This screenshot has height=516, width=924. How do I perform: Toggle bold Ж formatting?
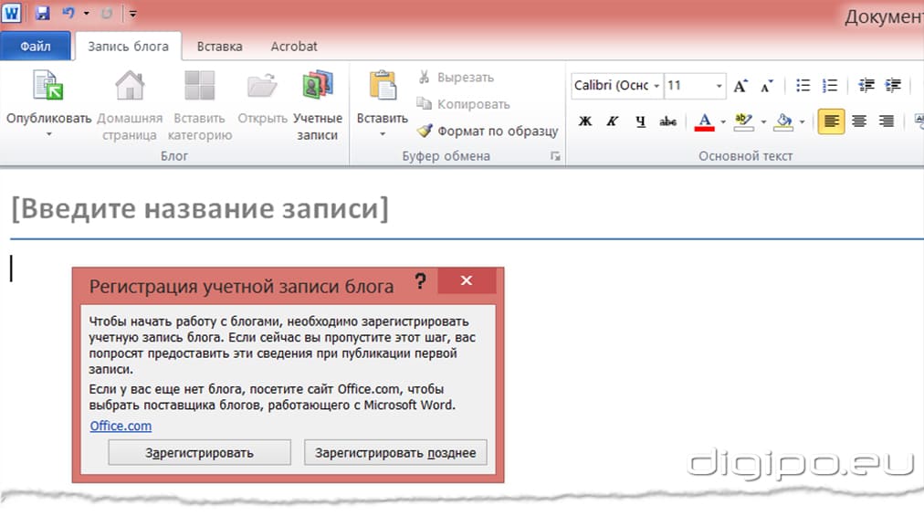[x=585, y=121]
